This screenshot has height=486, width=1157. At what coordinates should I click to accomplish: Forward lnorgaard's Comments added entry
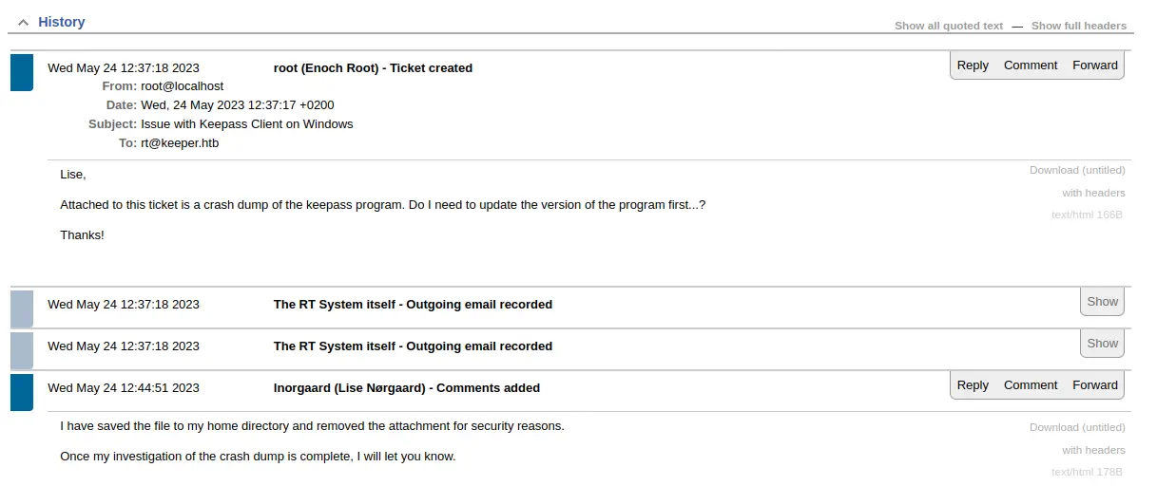[1095, 385]
